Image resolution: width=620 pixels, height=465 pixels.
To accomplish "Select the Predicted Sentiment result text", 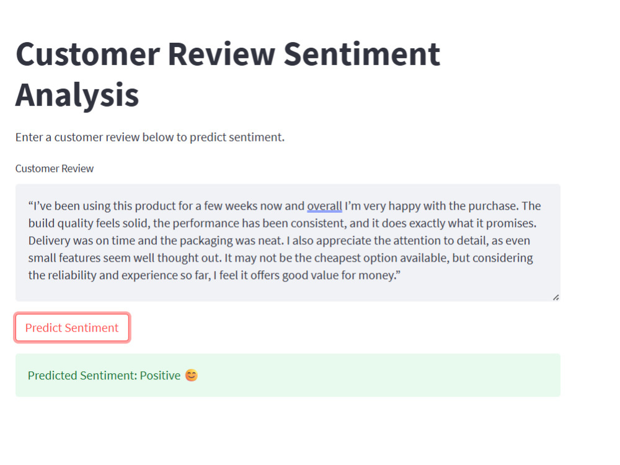I will (104, 375).
